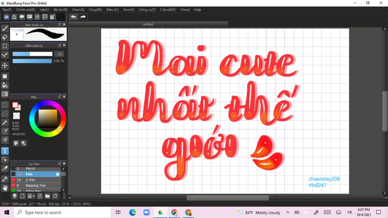Open the Help menu

[x=197, y=9]
